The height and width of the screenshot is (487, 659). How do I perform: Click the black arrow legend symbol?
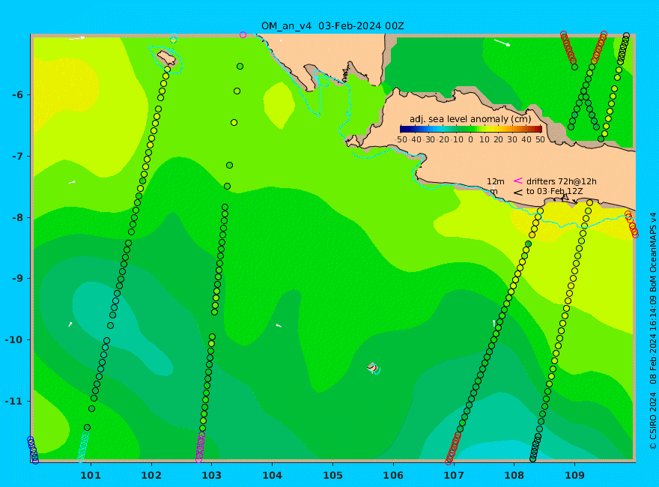[518, 193]
